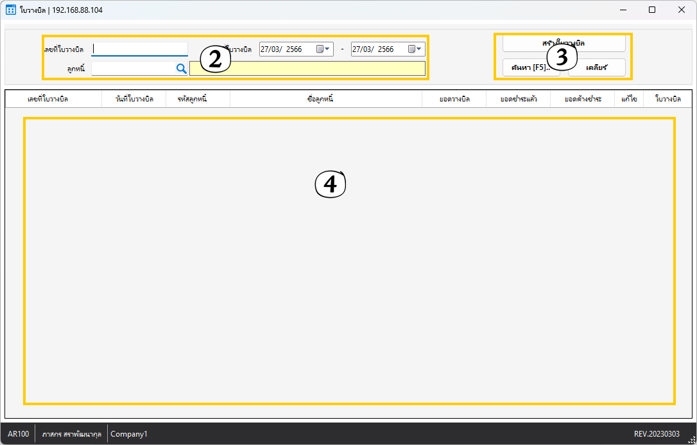The height and width of the screenshot is (445, 697).
Task: Open the start date calendar picker
Action: pyautogui.click(x=323, y=49)
